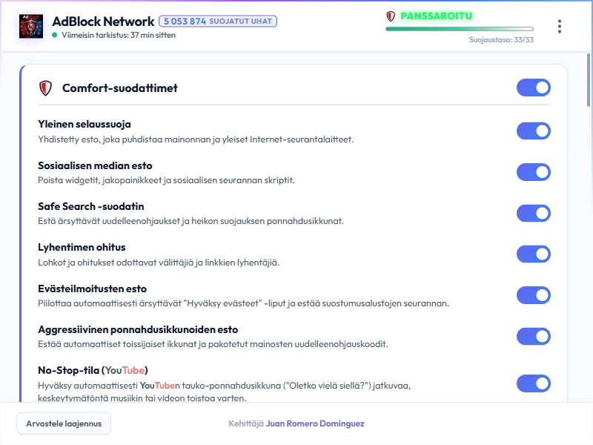Click the shield icon next to PANSSAROITU
The image size is (593, 445).
click(x=391, y=16)
